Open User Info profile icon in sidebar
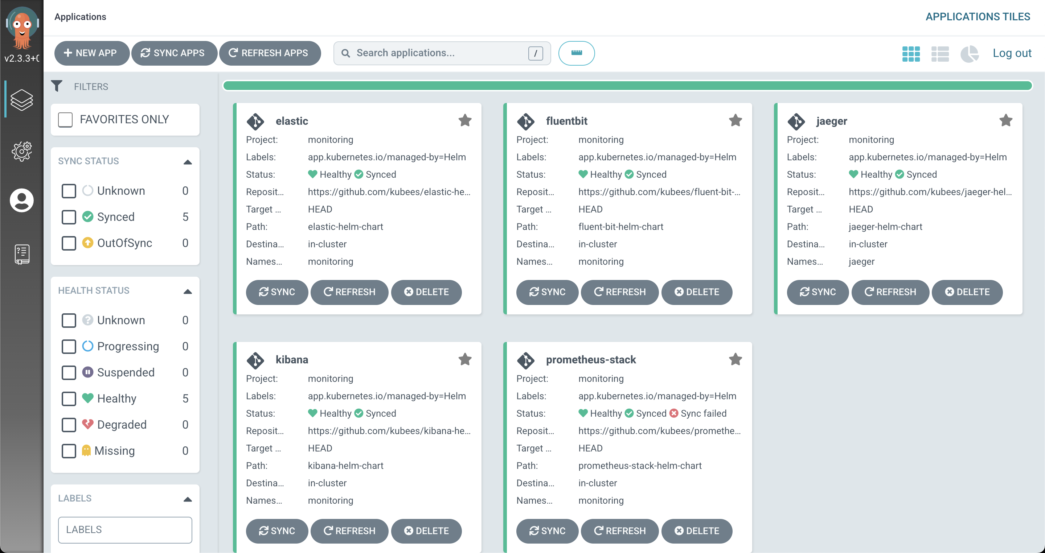 tap(21, 200)
